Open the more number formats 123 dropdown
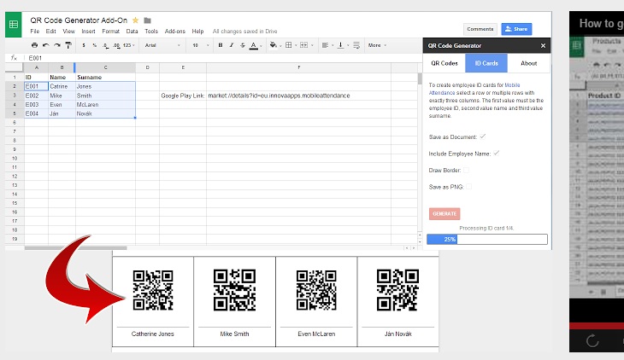 128,45
